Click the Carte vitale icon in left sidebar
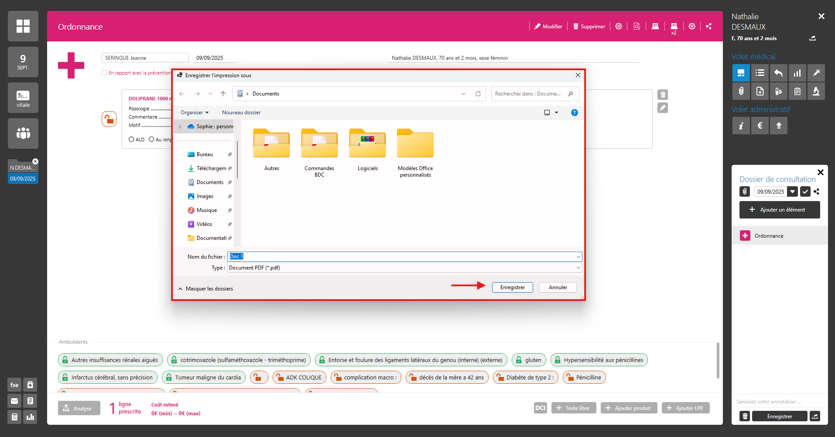This screenshot has height=437, width=835. click(x=23, y=98)
